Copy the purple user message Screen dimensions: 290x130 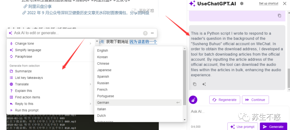pyautogui.click(x=280, y=16)
